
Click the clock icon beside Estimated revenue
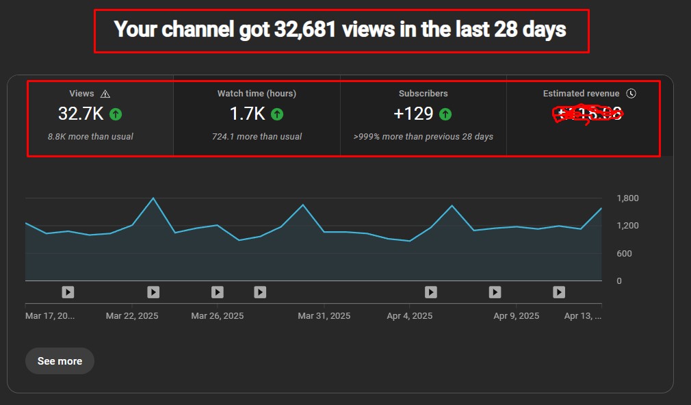click(x=631, y=94)
